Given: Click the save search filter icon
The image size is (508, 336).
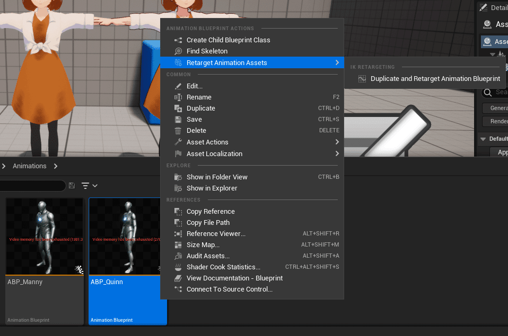Looking at the screenshot, I should (x=72, y=185).
